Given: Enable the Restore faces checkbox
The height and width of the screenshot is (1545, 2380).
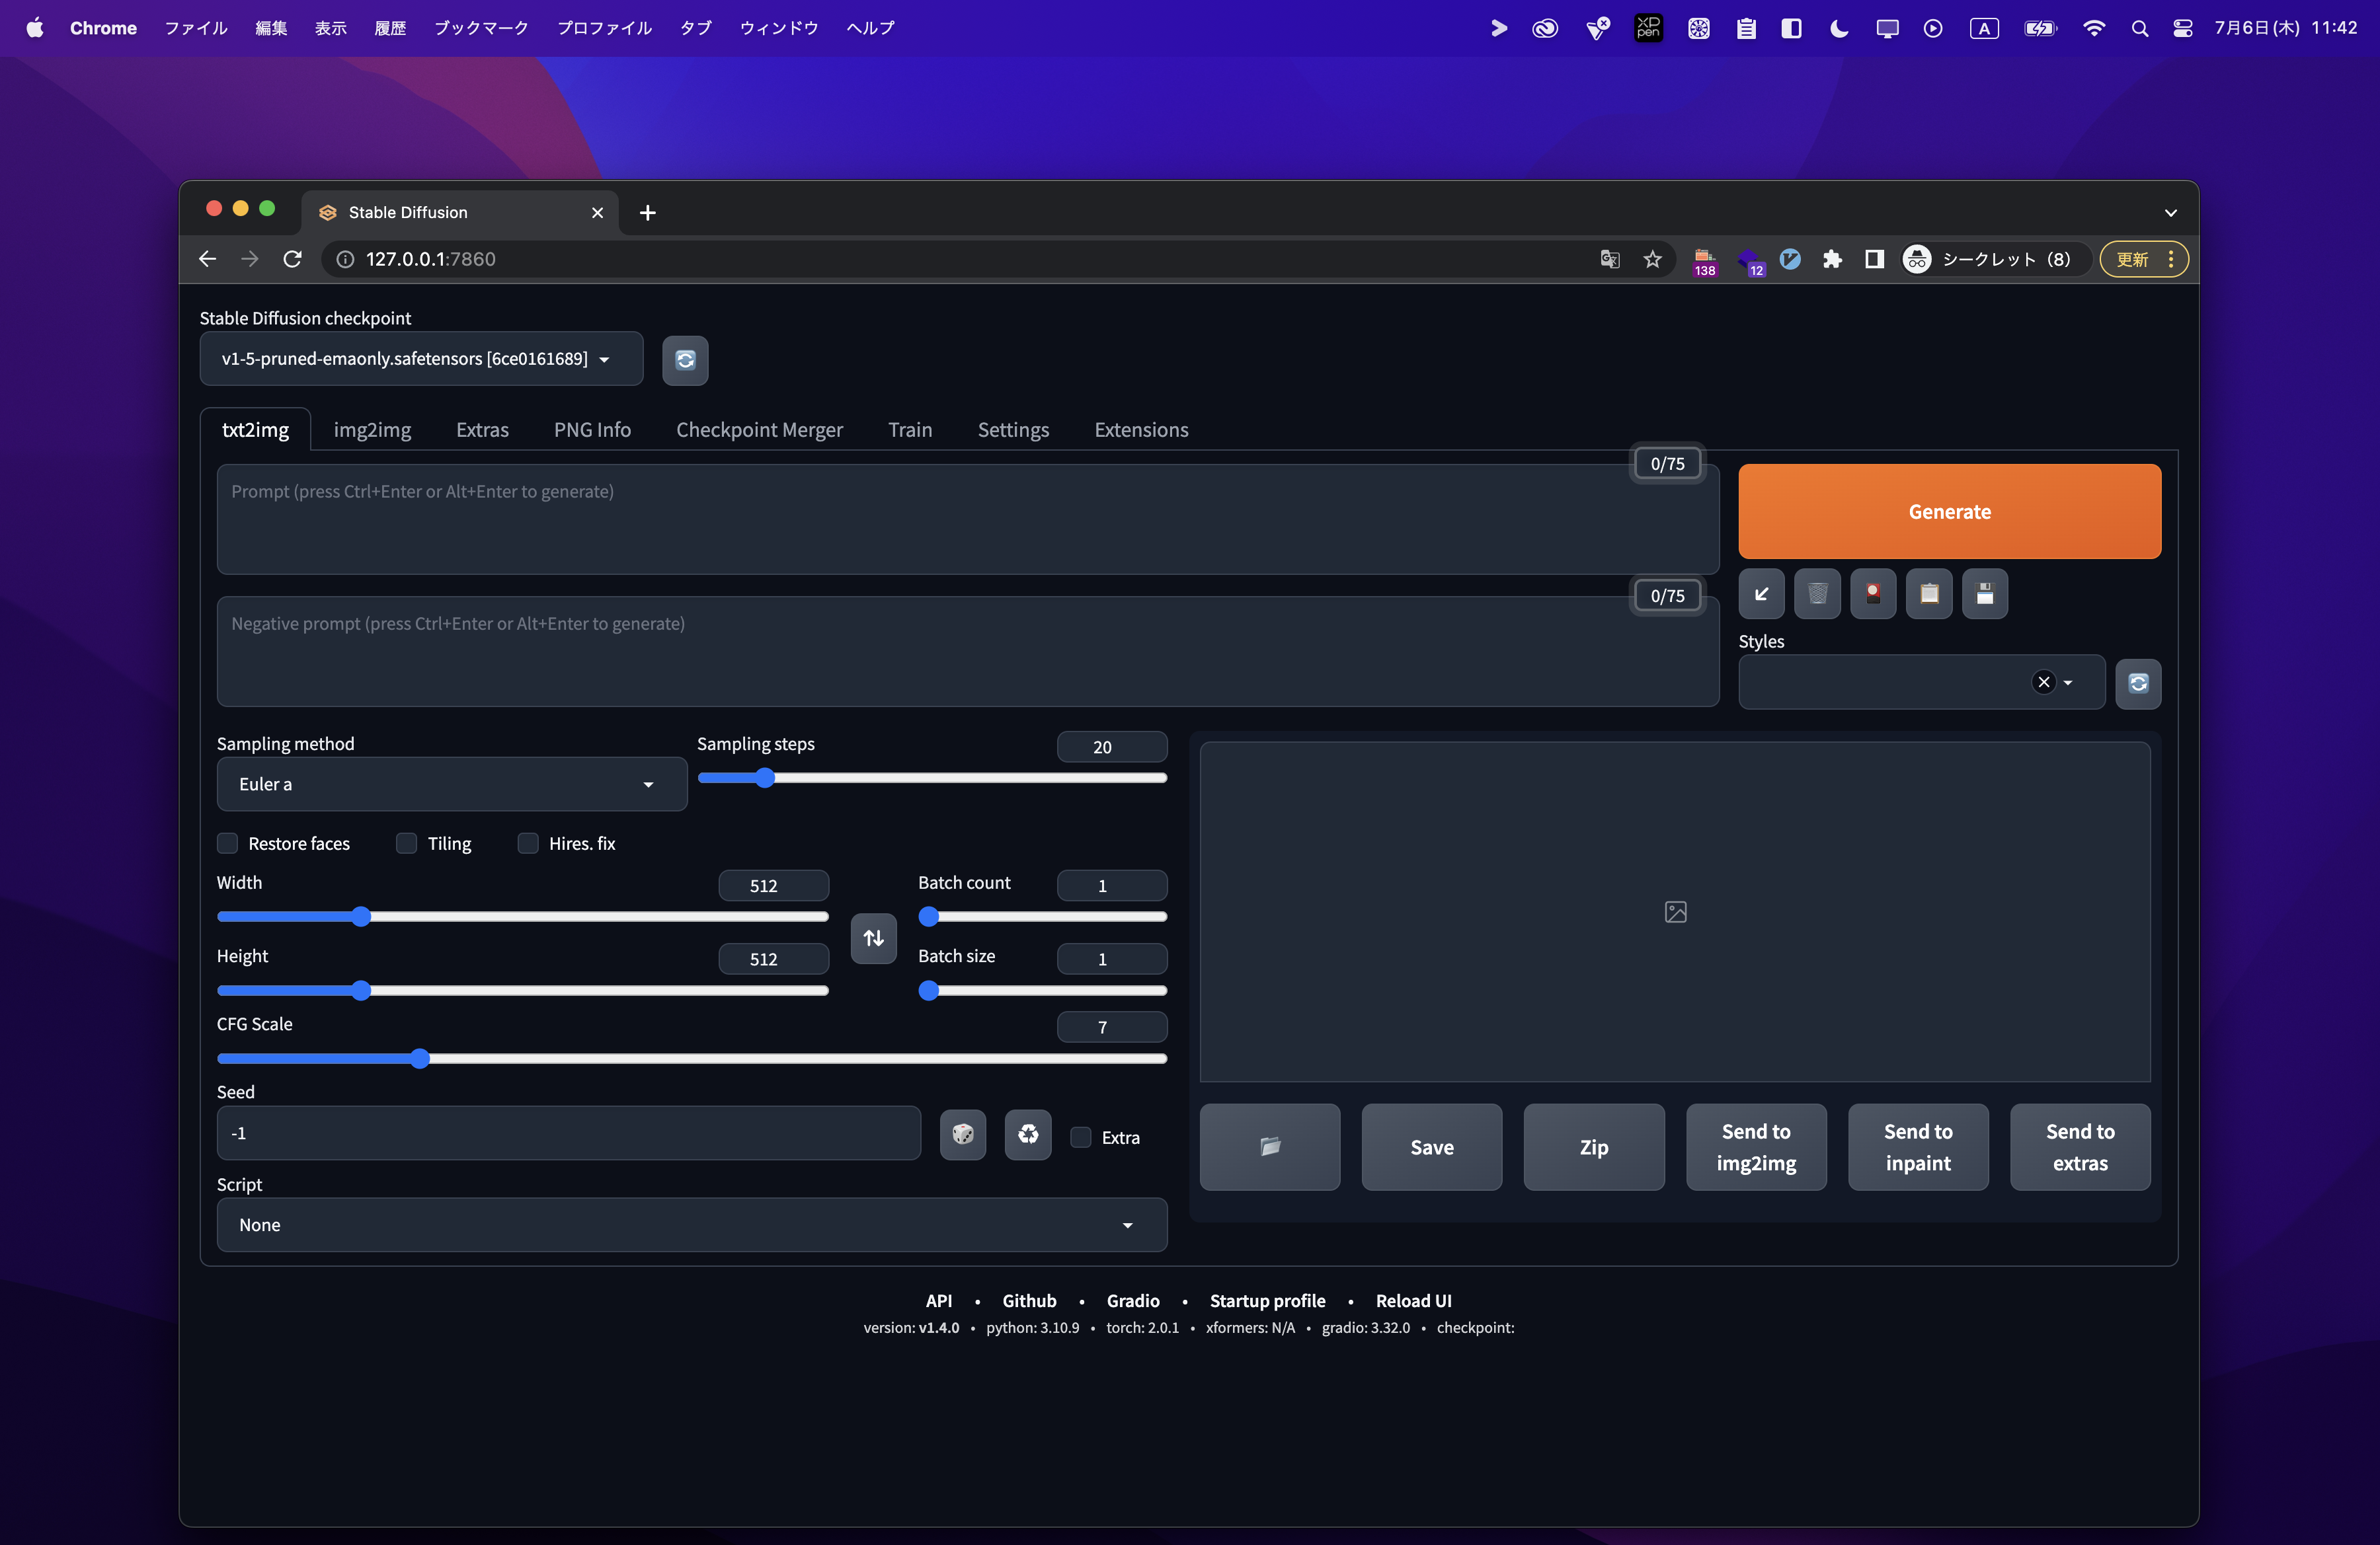Looking at the screenshot, I should point(228,843).
